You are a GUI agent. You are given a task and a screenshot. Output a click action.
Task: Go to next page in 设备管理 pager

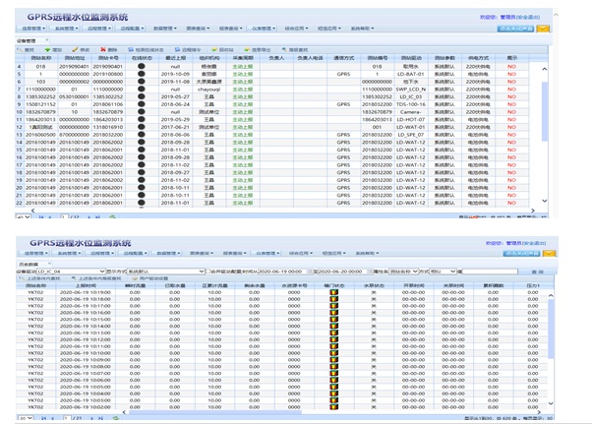[89, 217]
